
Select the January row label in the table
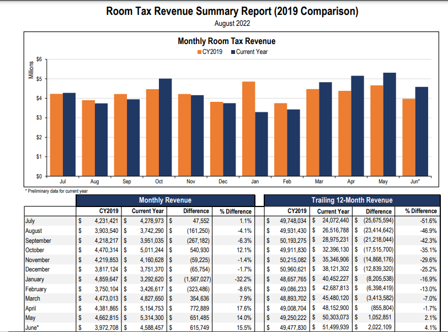[x=35, y=280]
